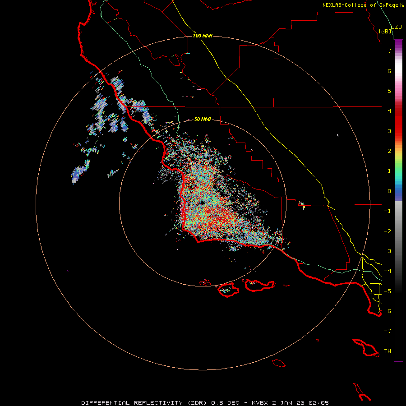Click the color scale value 0
Viewport: 406px width, 406px height.
click(389, 191)
